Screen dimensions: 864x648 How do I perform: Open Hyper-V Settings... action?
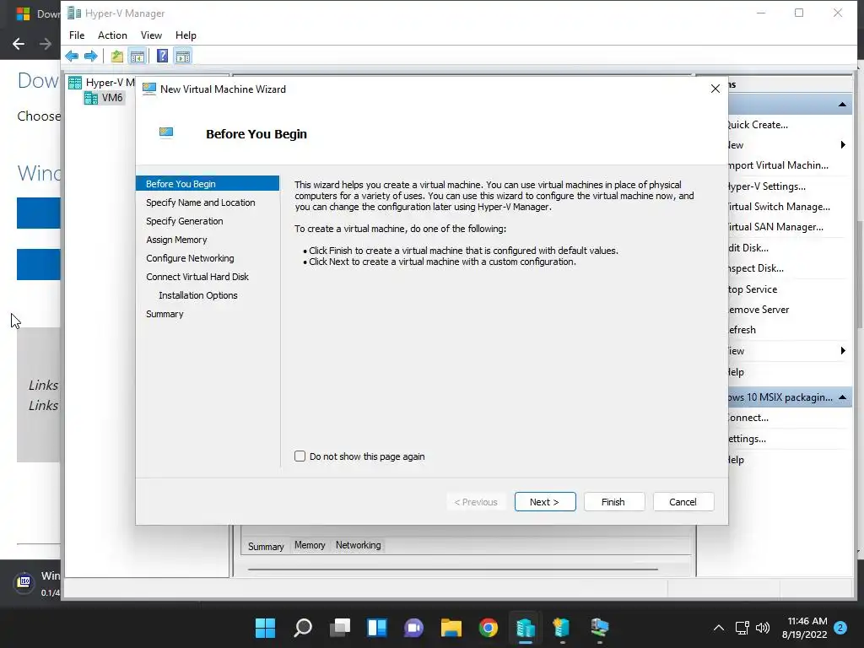tap(766, 186)
